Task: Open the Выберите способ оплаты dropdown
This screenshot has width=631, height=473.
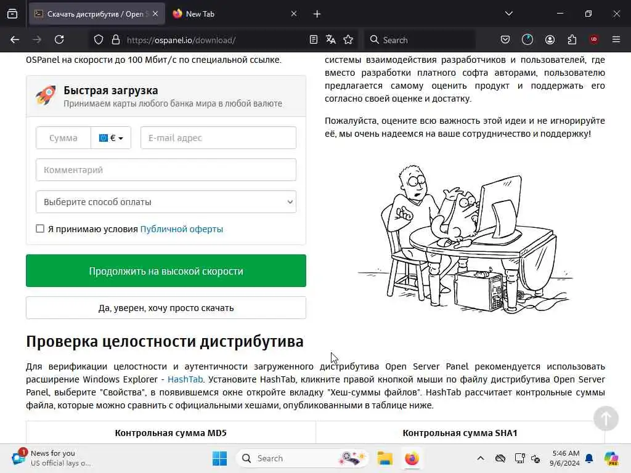Action: coord(166,202)
